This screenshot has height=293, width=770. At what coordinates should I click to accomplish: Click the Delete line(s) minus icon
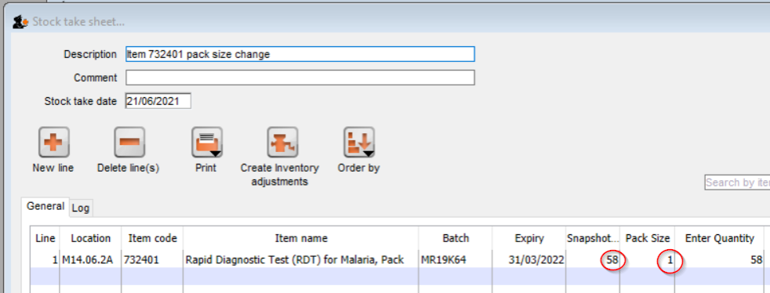(129, 143)
